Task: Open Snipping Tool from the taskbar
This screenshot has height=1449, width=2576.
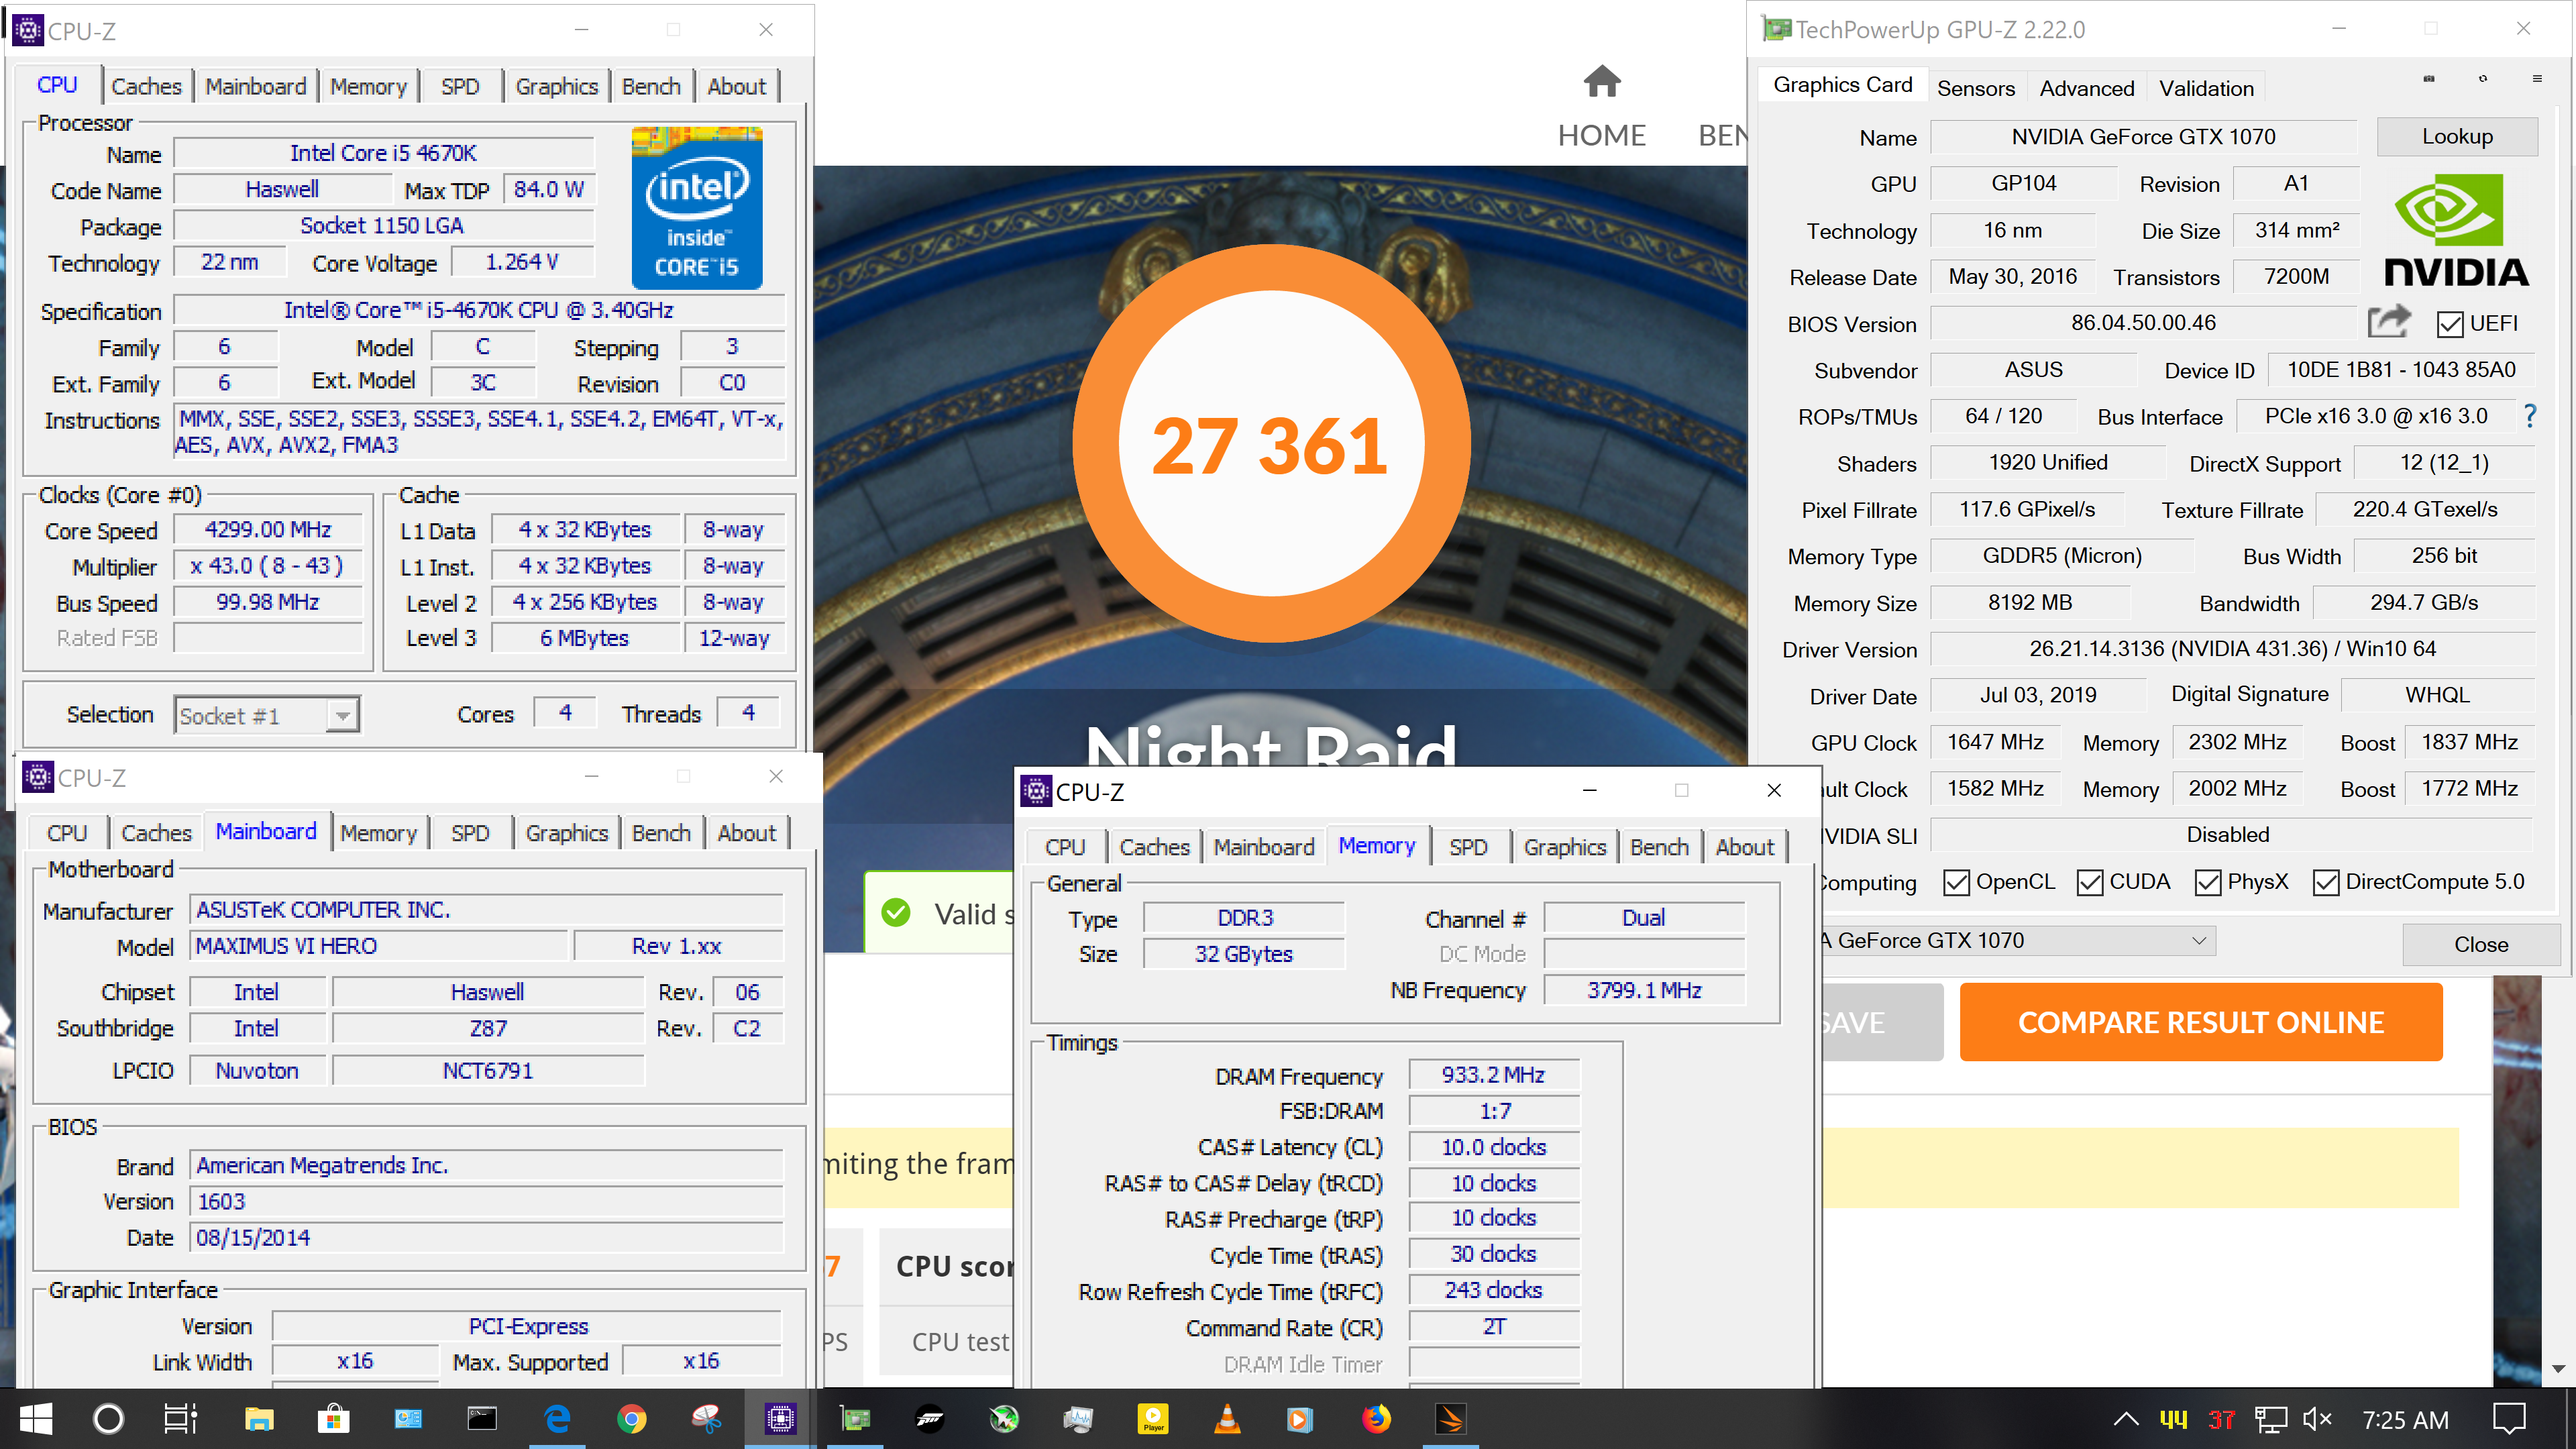Action: pyautogui.click(x=706, y=1419)
